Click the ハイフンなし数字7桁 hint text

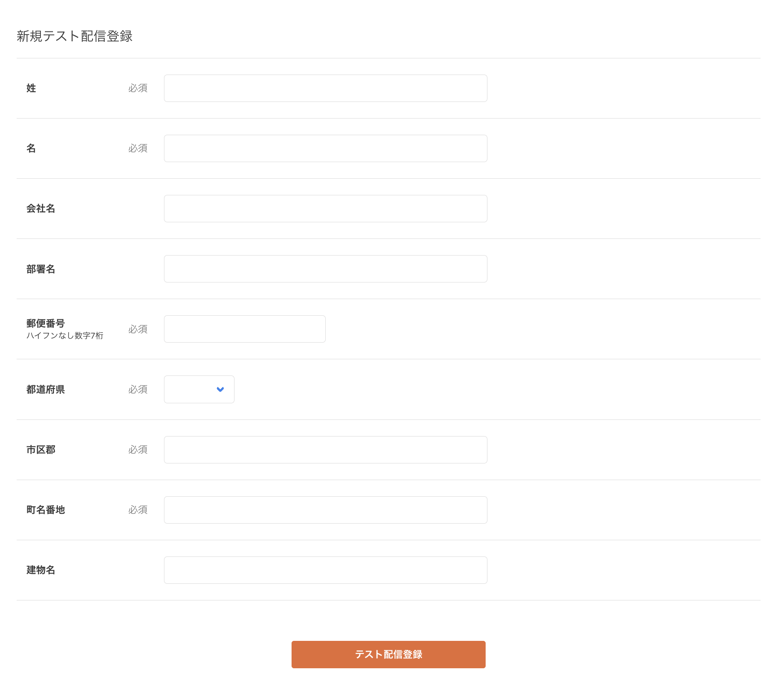tap(65, 335)
